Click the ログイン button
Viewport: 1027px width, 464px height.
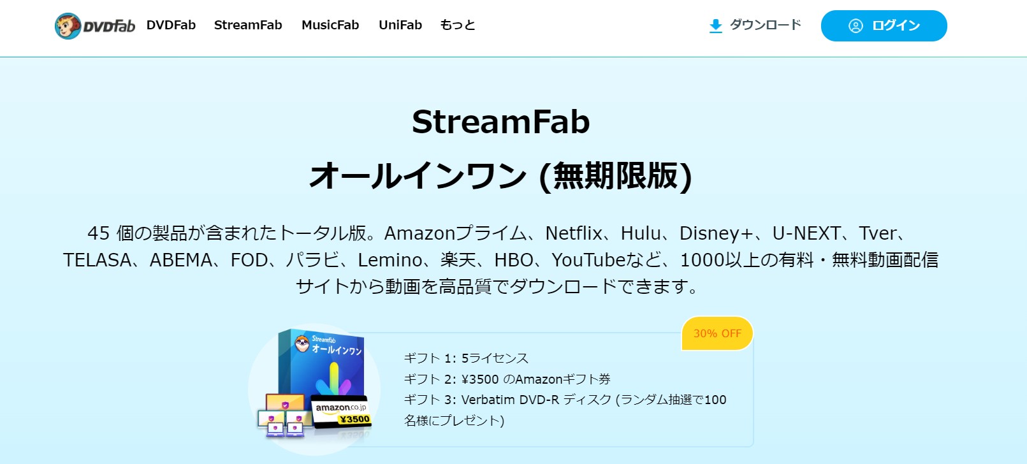pyautogui.click(x=884, y=25)
